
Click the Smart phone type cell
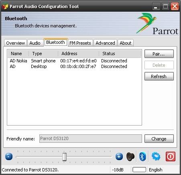[43, 61]
